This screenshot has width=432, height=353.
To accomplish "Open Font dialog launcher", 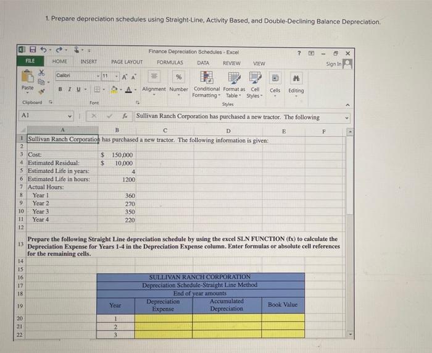I will coord(138,103).
